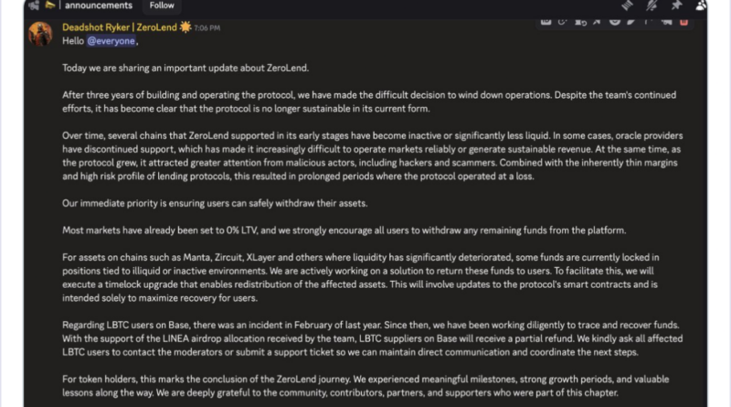Toggle the member list icon

point(702,5)
